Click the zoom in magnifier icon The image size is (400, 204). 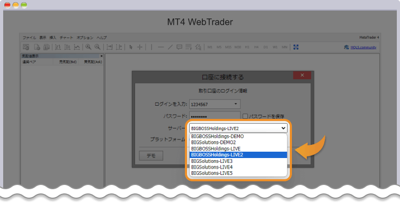pos(88,47)
